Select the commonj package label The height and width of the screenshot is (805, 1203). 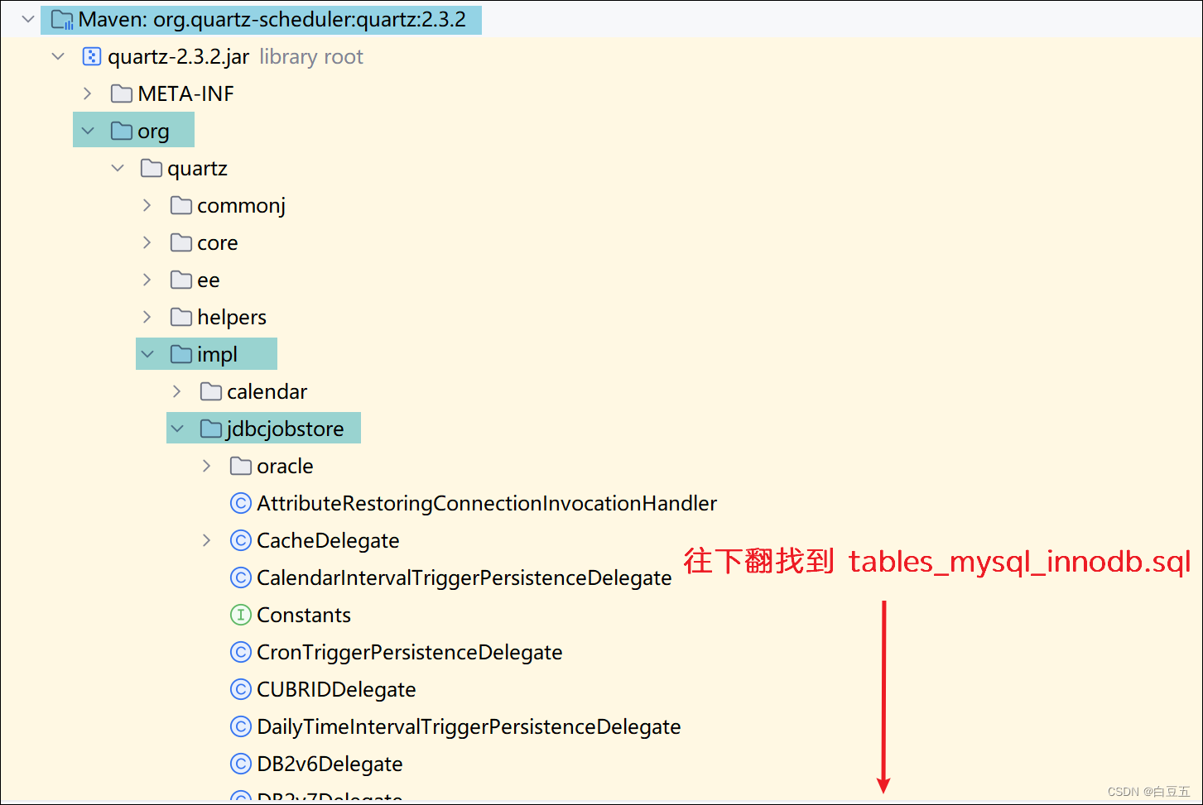(242, 206)
